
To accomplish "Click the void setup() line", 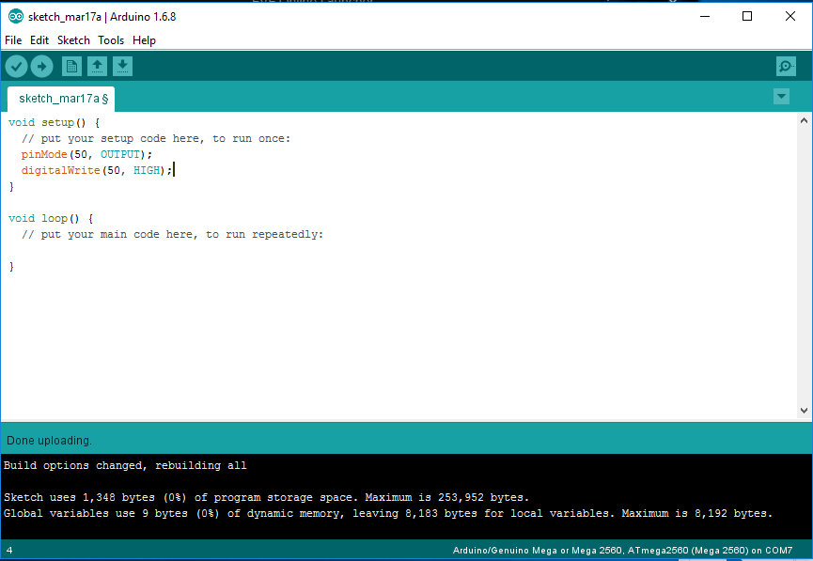I will tap(54, 123).
